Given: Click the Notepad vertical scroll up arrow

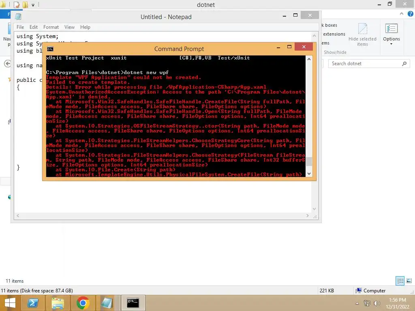Looking at the screenshot, I should [x=314, y=36].
